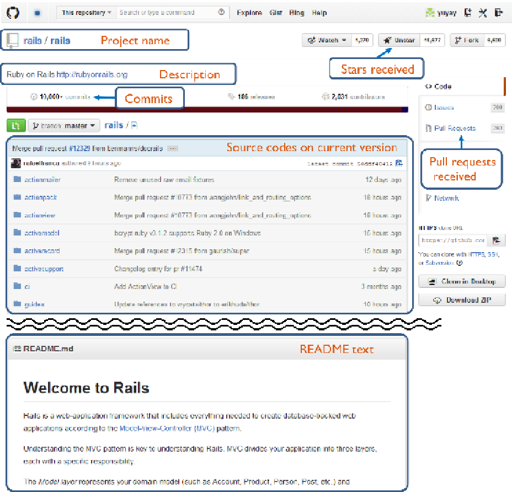Click the green compare branches button
Viewport: 512px width, 492px height.
coord(16,125)
